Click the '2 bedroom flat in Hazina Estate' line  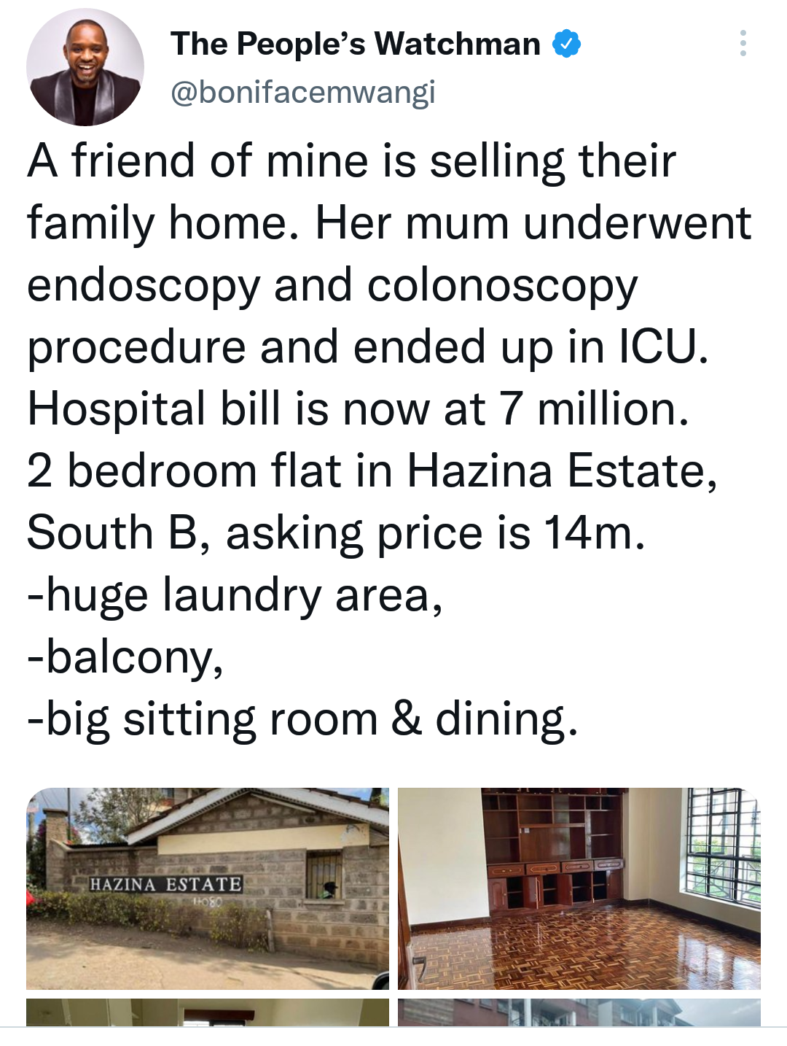(372, 470)
